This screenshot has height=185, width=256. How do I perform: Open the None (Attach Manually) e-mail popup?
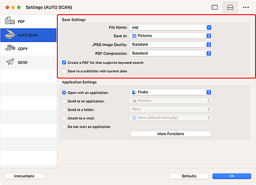click(x=171, y=118)
